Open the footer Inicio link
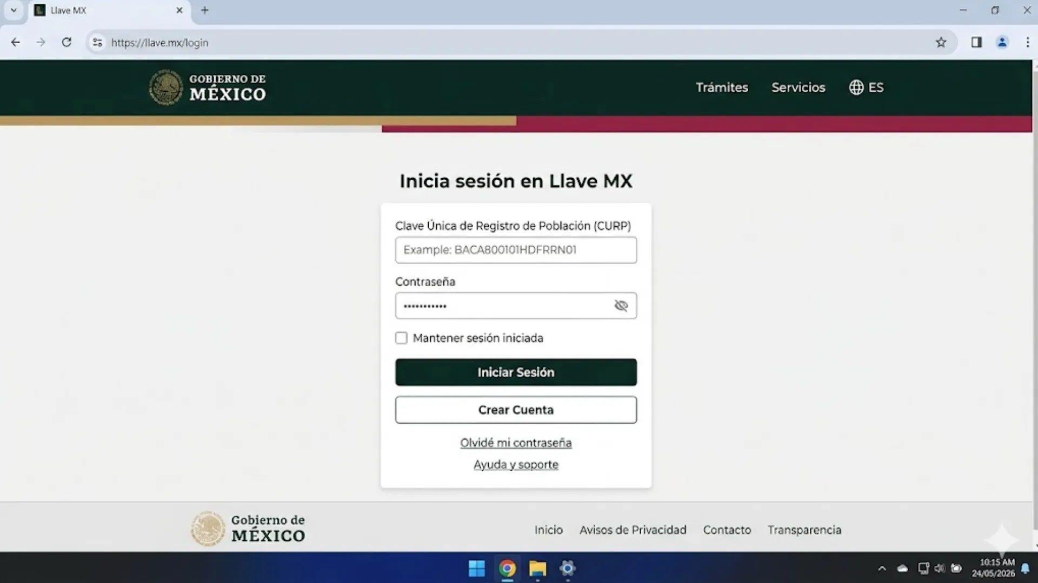1038x583 pixels. pos(548,530)
